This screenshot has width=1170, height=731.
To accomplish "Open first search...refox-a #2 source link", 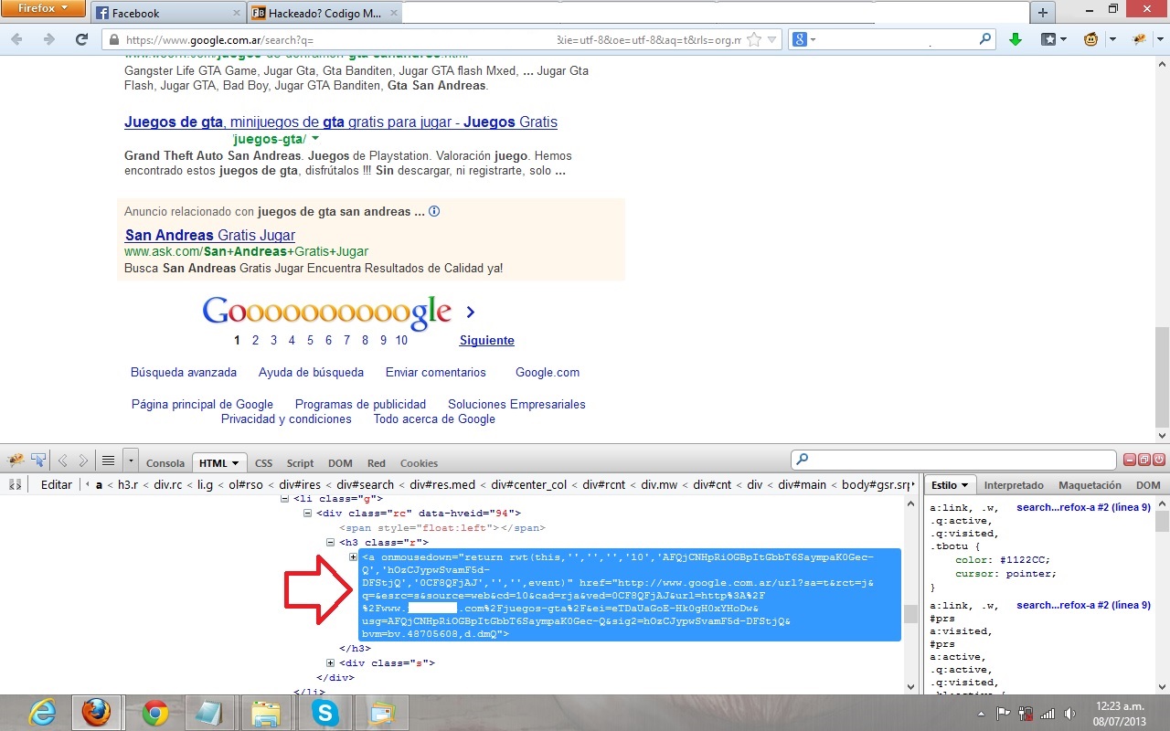I will (x=1083, y=508).
